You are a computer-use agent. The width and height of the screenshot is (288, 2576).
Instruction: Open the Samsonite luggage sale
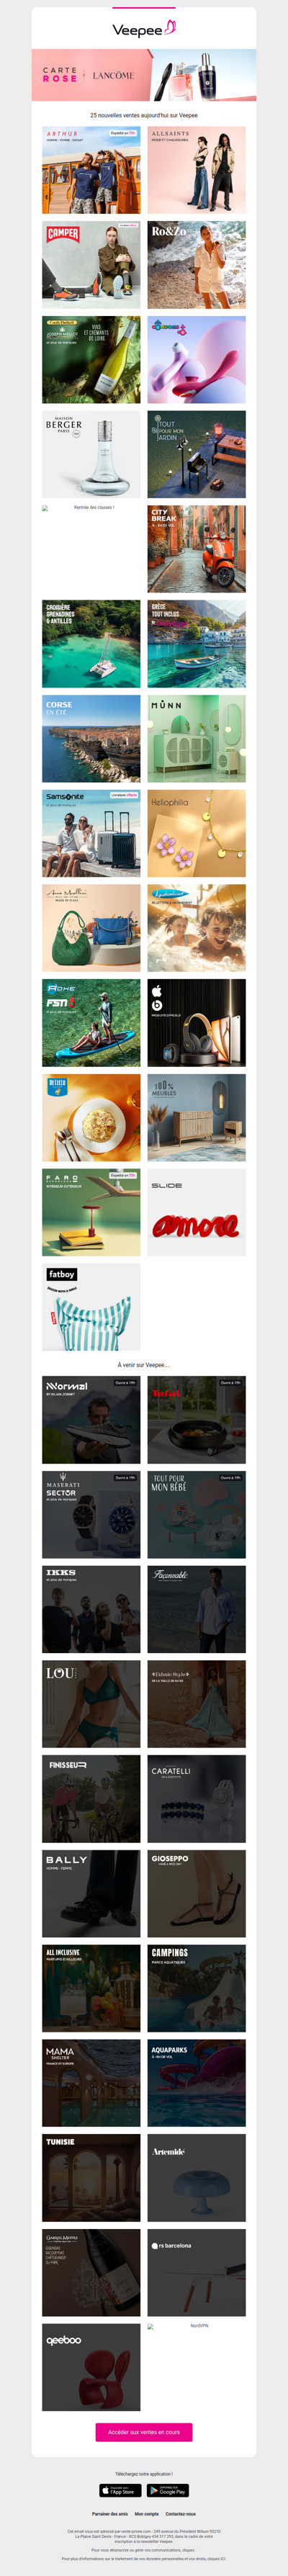point(91,834)
